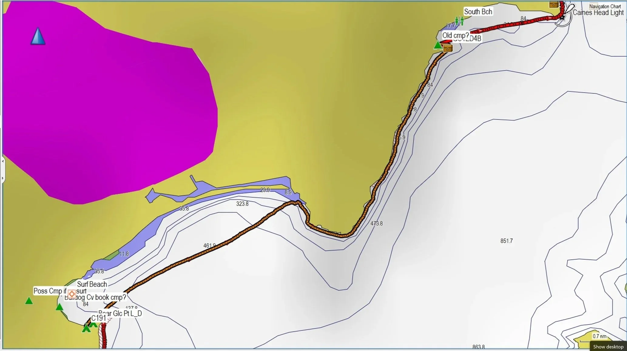This screenshot has height=351, width=627.
Task: Select the South Bch waypoint label
Action: pos(478,12)
